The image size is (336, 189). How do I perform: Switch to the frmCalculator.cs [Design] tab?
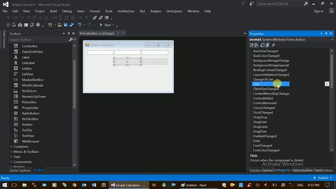(x=97, y=34)
